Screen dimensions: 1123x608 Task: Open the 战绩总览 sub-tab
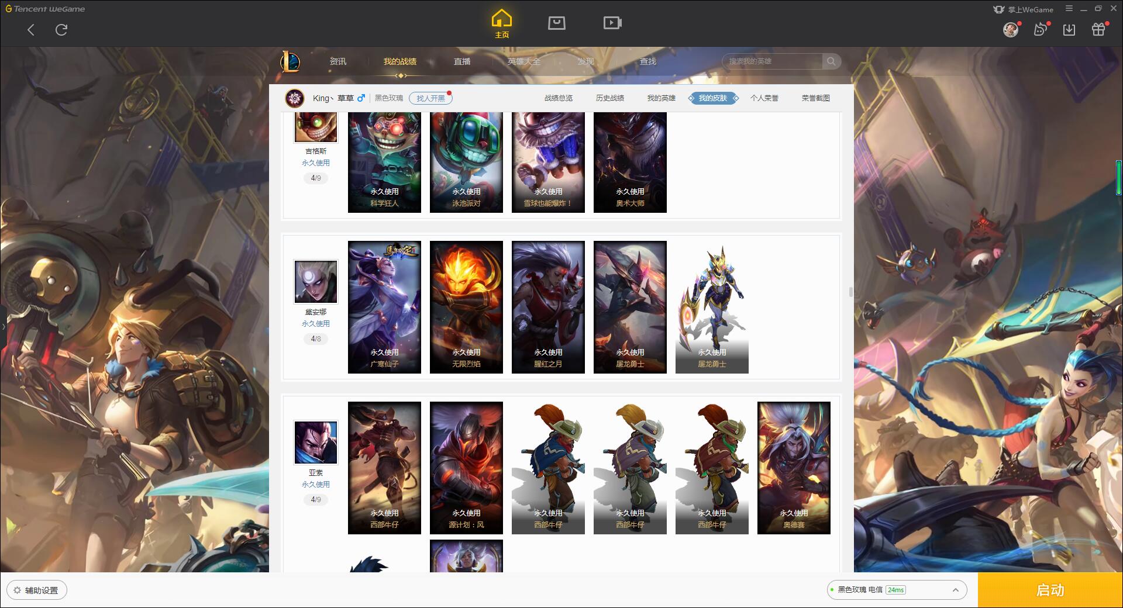(x=559, y=98)
